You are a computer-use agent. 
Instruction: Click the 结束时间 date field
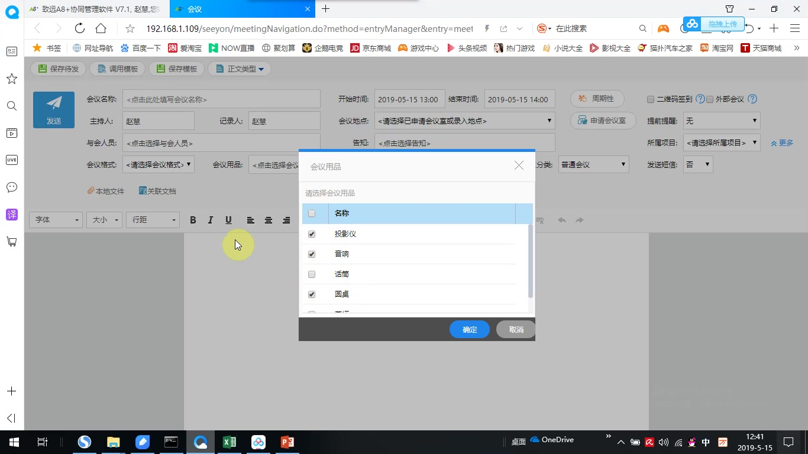pyautogui.click(x=519, y=99)
